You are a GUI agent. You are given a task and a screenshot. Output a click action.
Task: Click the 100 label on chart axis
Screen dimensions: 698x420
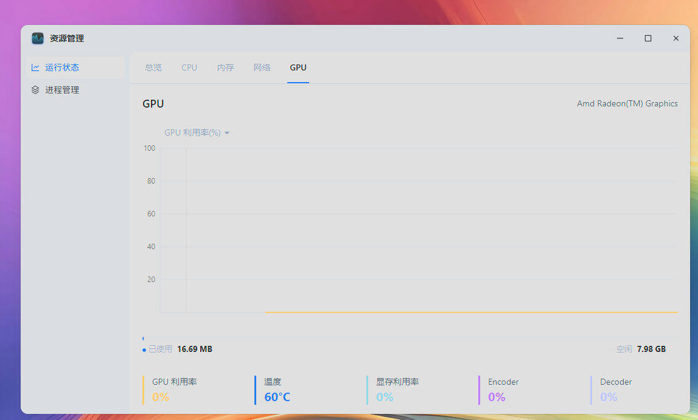tap(149, 148)
